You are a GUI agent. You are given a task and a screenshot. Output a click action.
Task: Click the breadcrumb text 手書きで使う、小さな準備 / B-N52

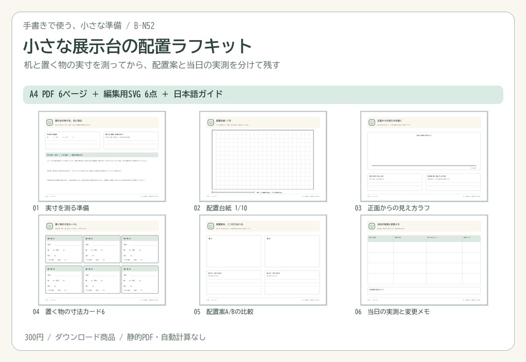[89, 26]
